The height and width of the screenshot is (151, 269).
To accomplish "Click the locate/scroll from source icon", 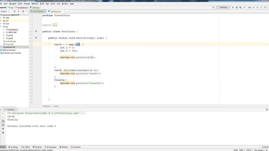I will click(14, 11).
